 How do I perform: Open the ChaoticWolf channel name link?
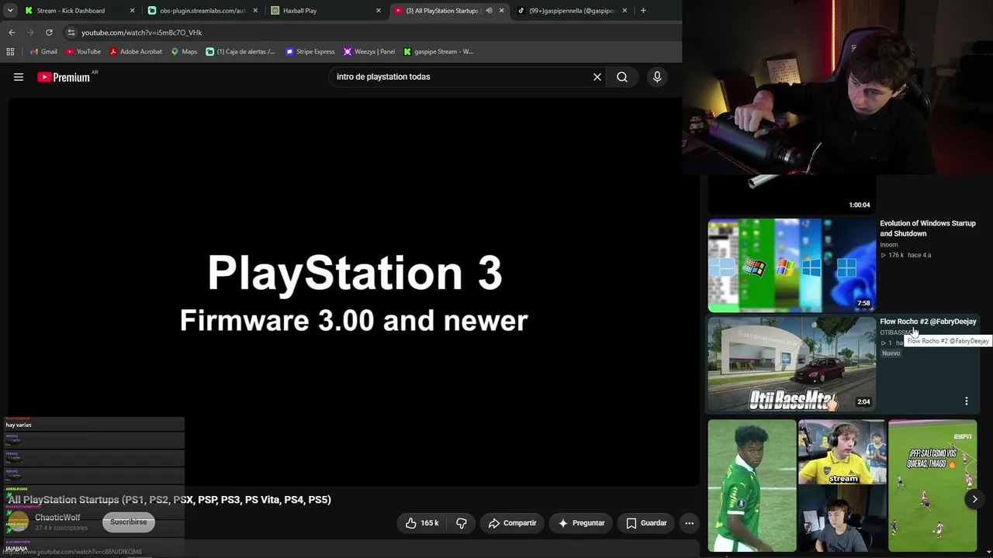point(57,518)
